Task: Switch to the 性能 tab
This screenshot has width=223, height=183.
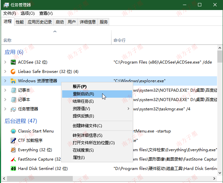Action: click(20, 22)
